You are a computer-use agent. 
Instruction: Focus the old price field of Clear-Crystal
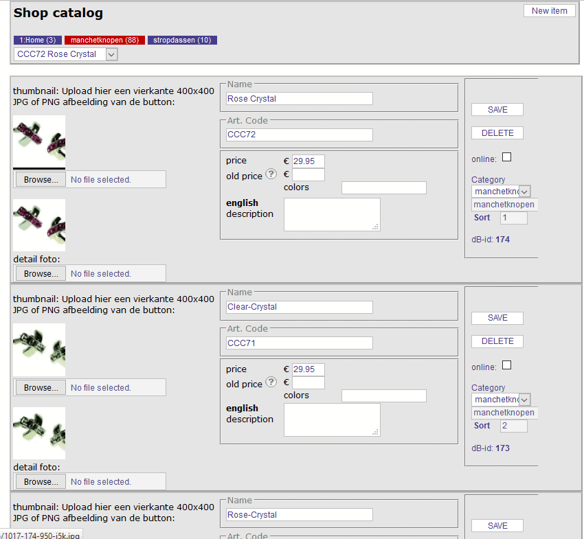(x=308, y=382)
